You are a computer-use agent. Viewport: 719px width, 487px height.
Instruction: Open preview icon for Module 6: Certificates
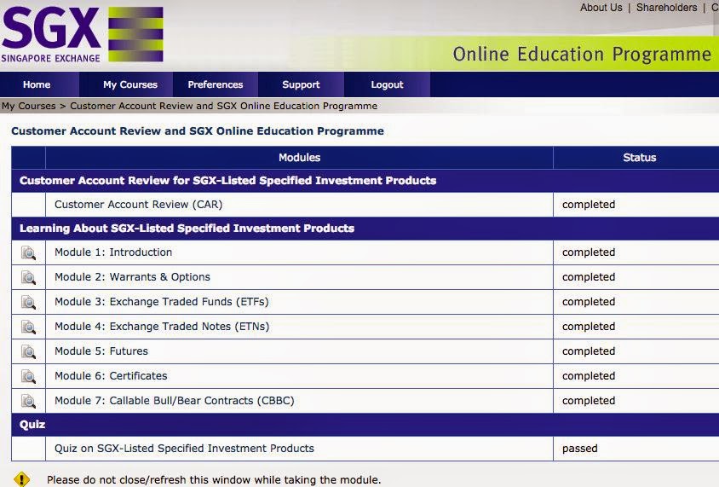pos(28,376)
